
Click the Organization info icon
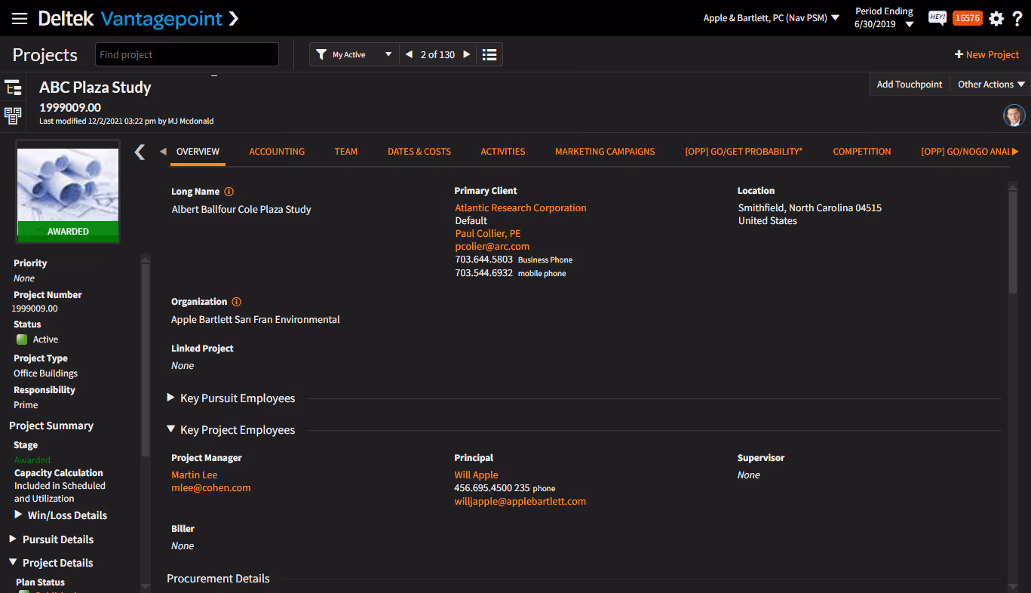click(236, 302)
